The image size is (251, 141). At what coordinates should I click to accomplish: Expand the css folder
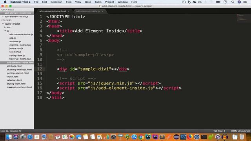[x=5, y=27]
